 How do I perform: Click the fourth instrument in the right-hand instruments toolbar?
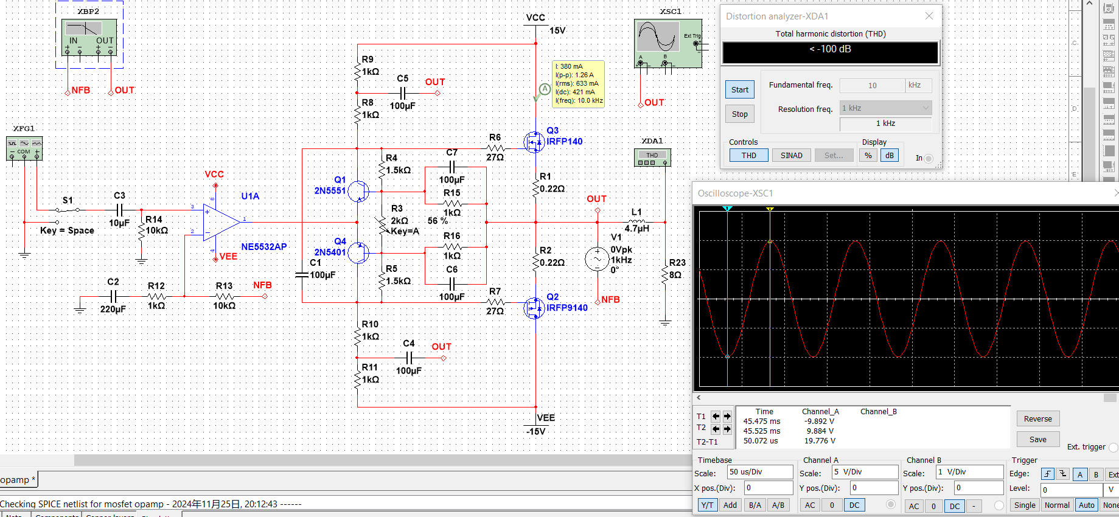[1109, 55]
